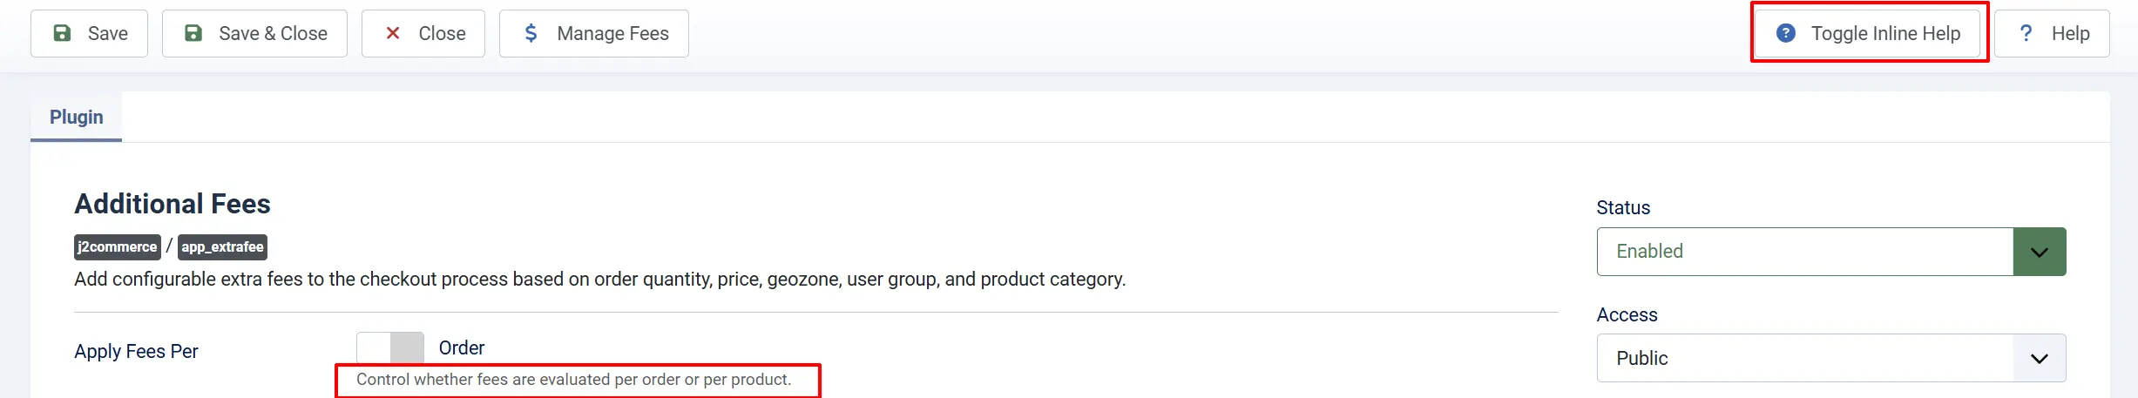2138x398 pixels.
Task: Click the question mark icon on Help
Action: click(2026, 33)
